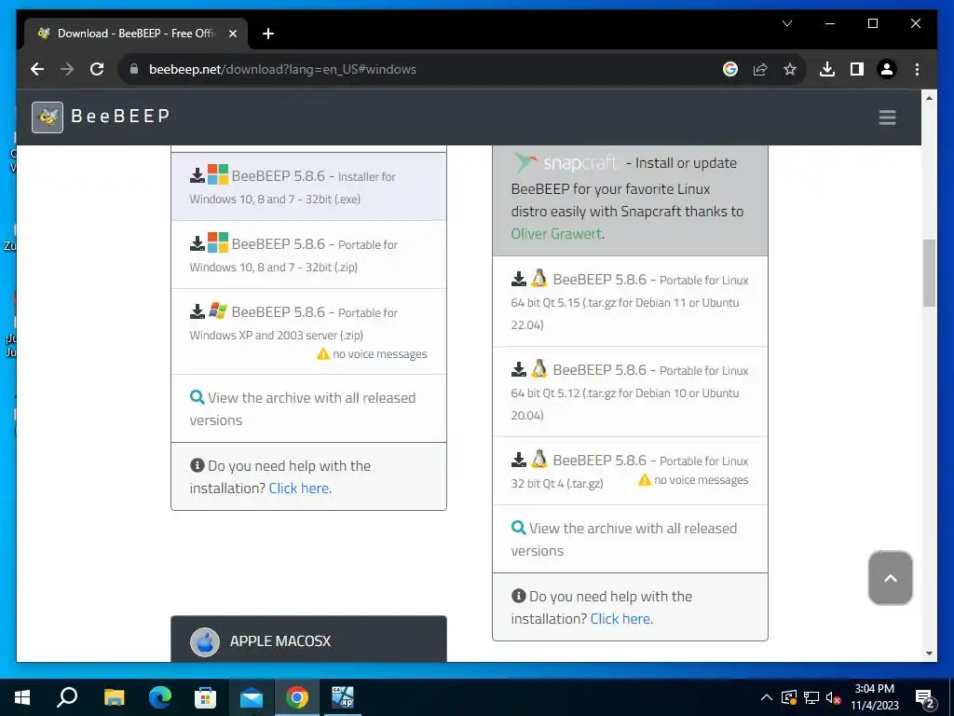View site information lock icon
The image size is (954, 716).
coord(134,69)
